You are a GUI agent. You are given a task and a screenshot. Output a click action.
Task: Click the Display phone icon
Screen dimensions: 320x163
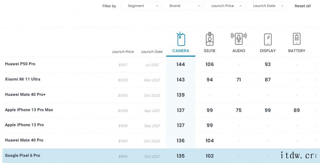268,39
